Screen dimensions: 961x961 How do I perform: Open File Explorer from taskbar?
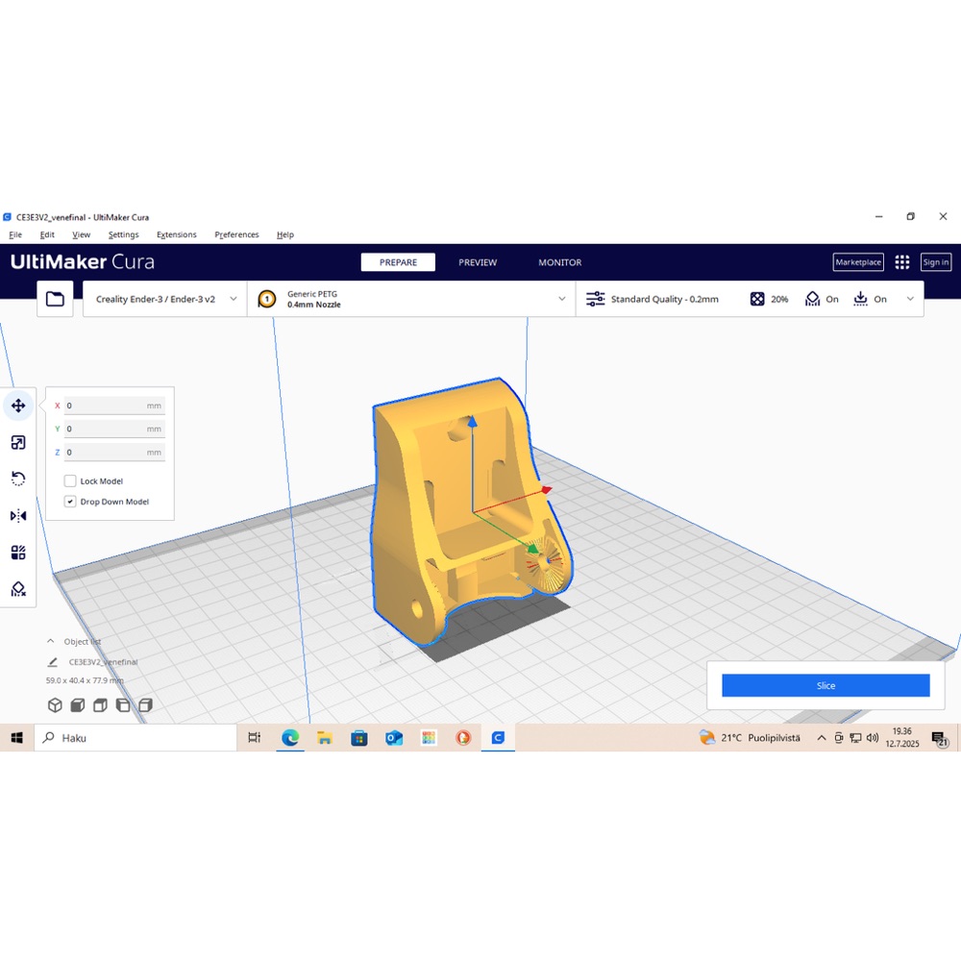(x=325, y=738)
